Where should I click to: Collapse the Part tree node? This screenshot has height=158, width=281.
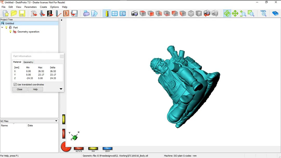pyautogui.click(x=2, y=28)
